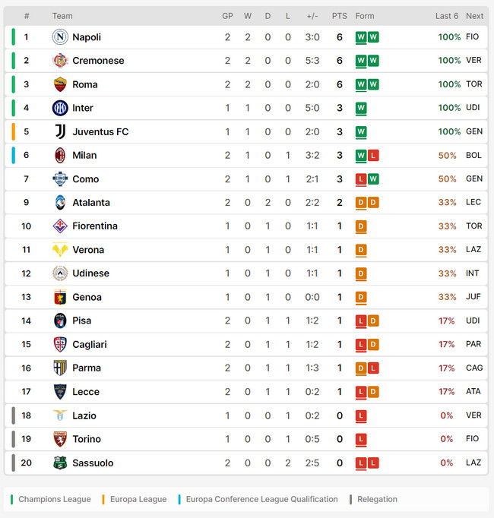
Task: Sort table by GP column header
Action: pos(227,16)
